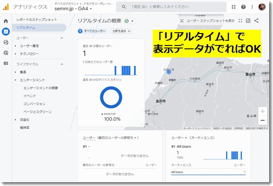Image resolution: width=273 pixels, height=186 pixels.
Task: Click すべてのユーザー comparison chip
Action: click(93, 31)
